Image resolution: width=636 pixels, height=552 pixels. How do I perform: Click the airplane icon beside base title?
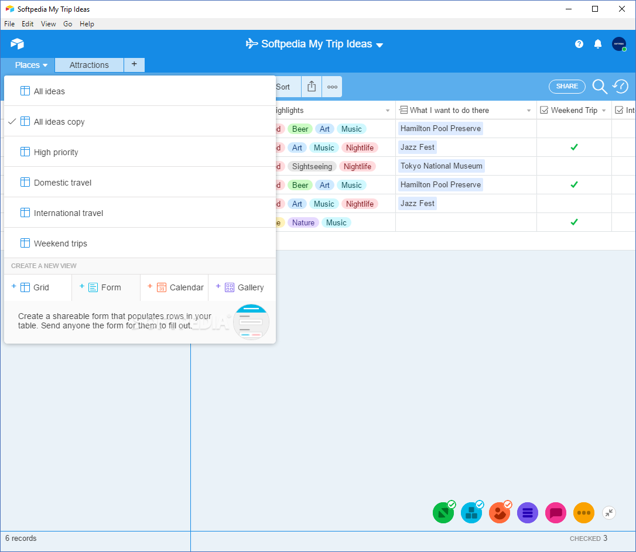point(251,43)
